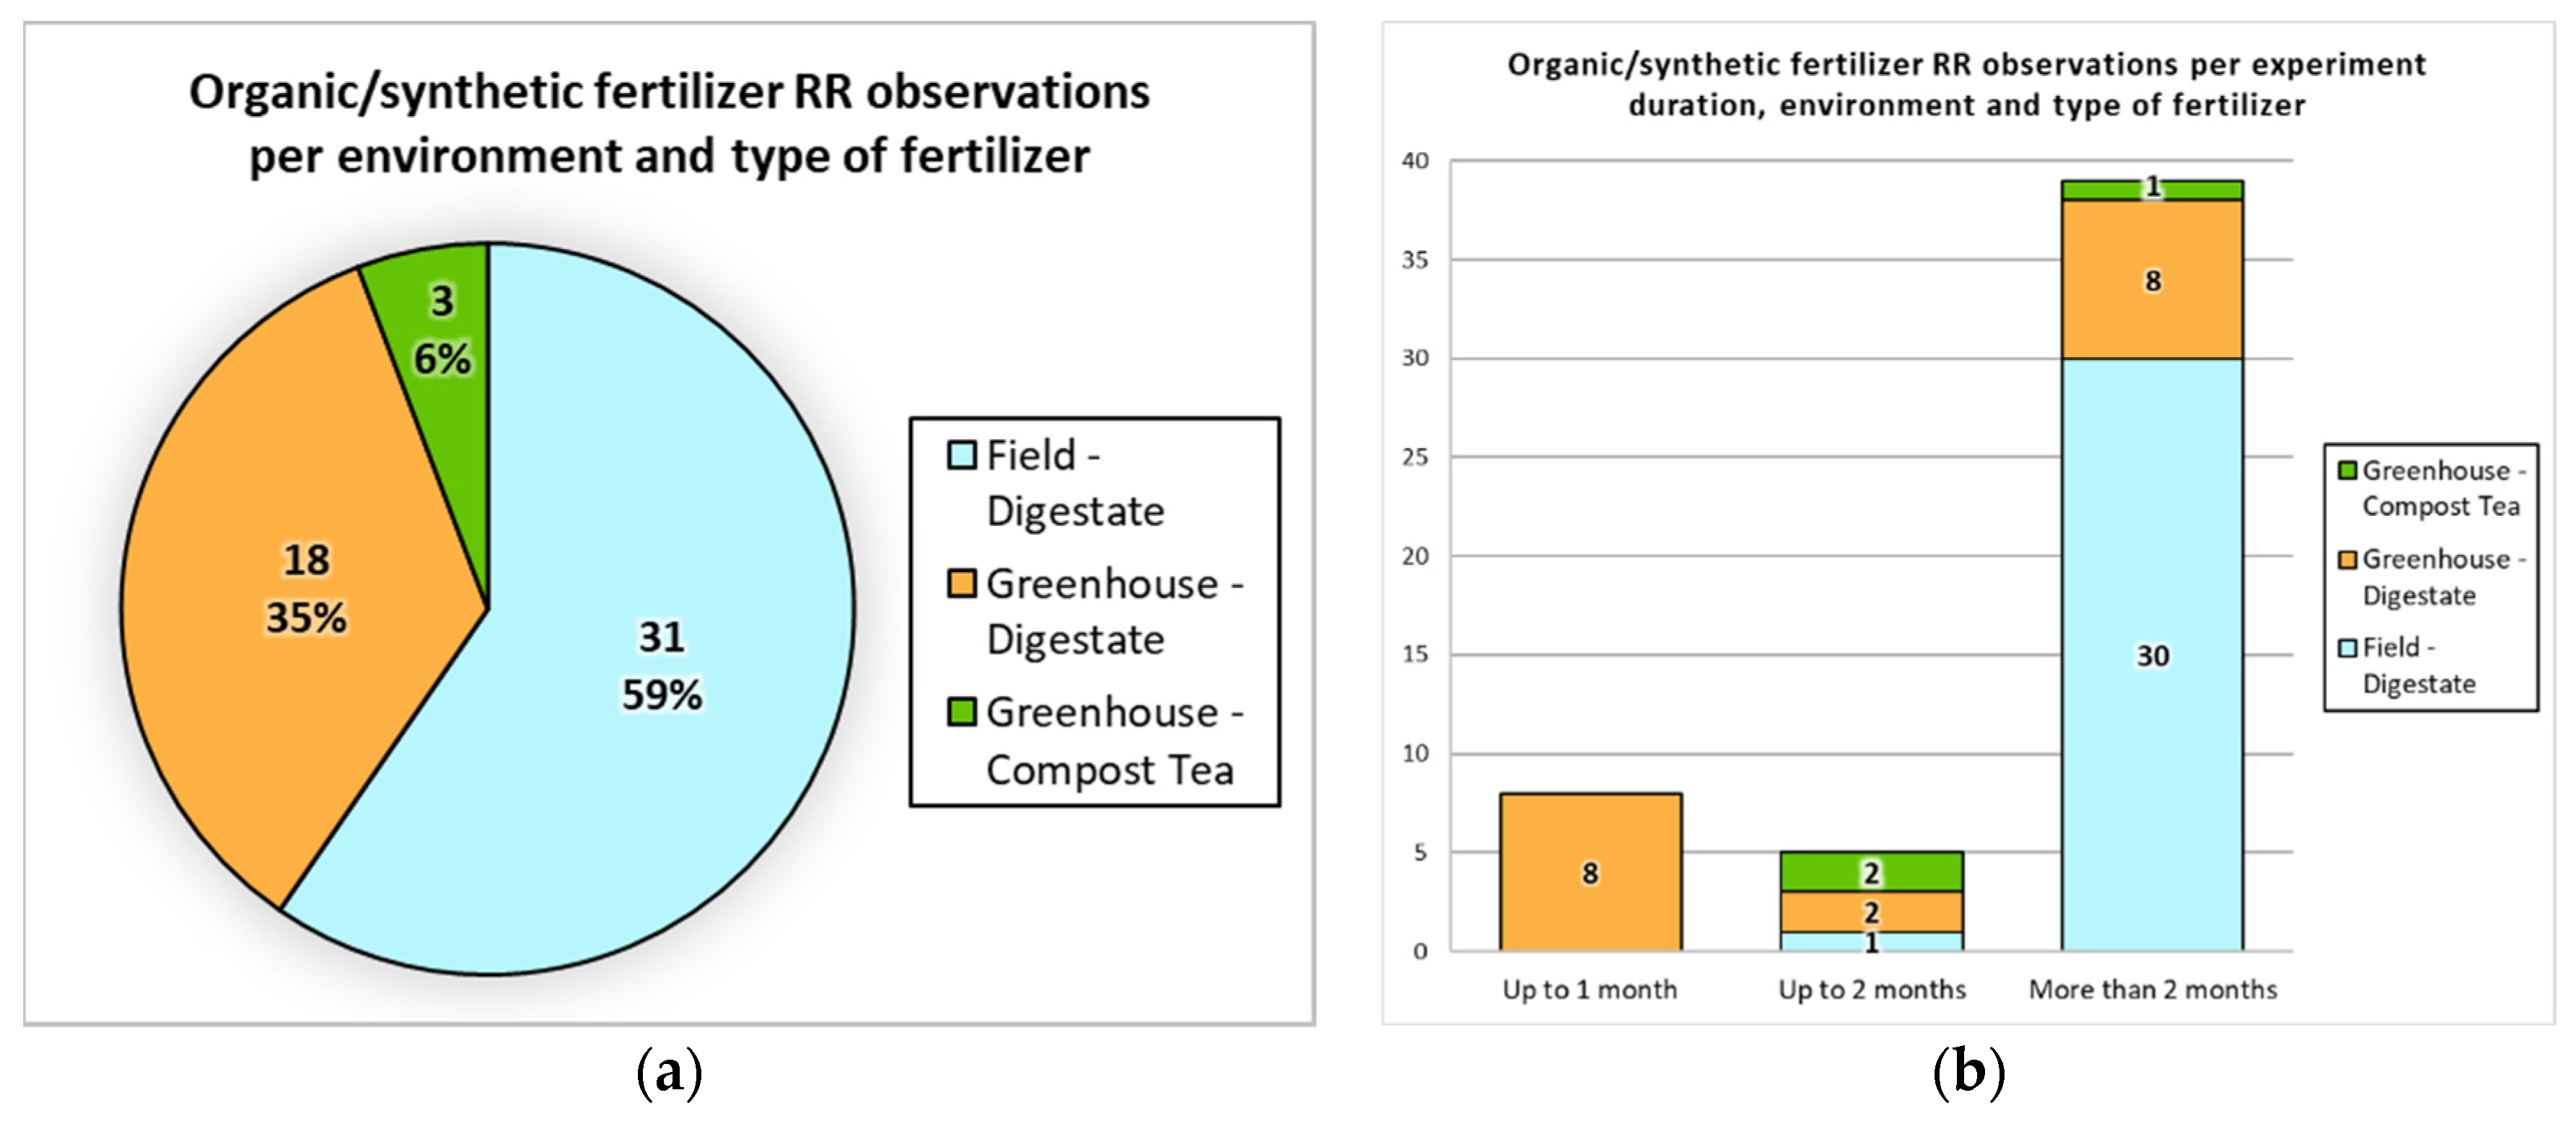Click the 40 value on the y-axis

click(1415, 160)
